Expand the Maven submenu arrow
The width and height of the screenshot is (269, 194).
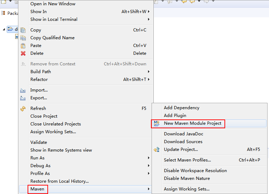(x=149, y=189)
